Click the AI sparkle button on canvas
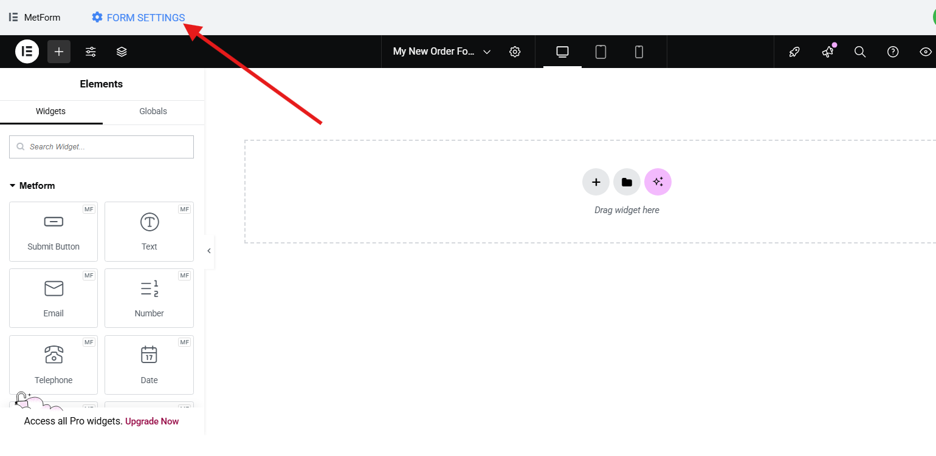The height and width of the screenshot is (456, 936). click(658, 182)
